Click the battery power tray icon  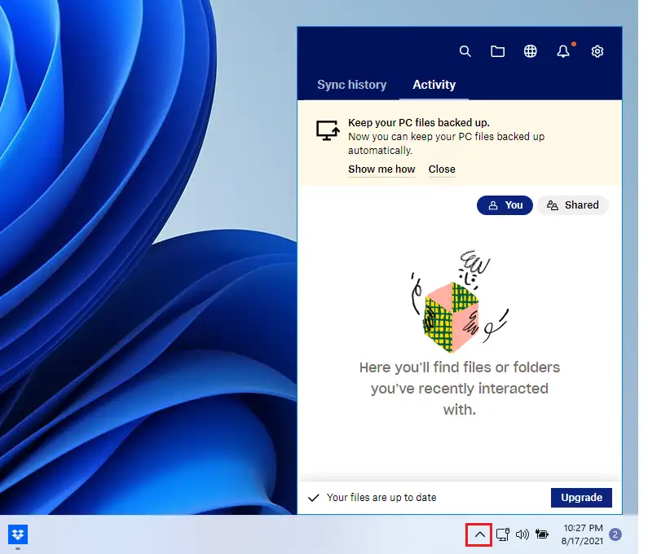click(542, 534)
